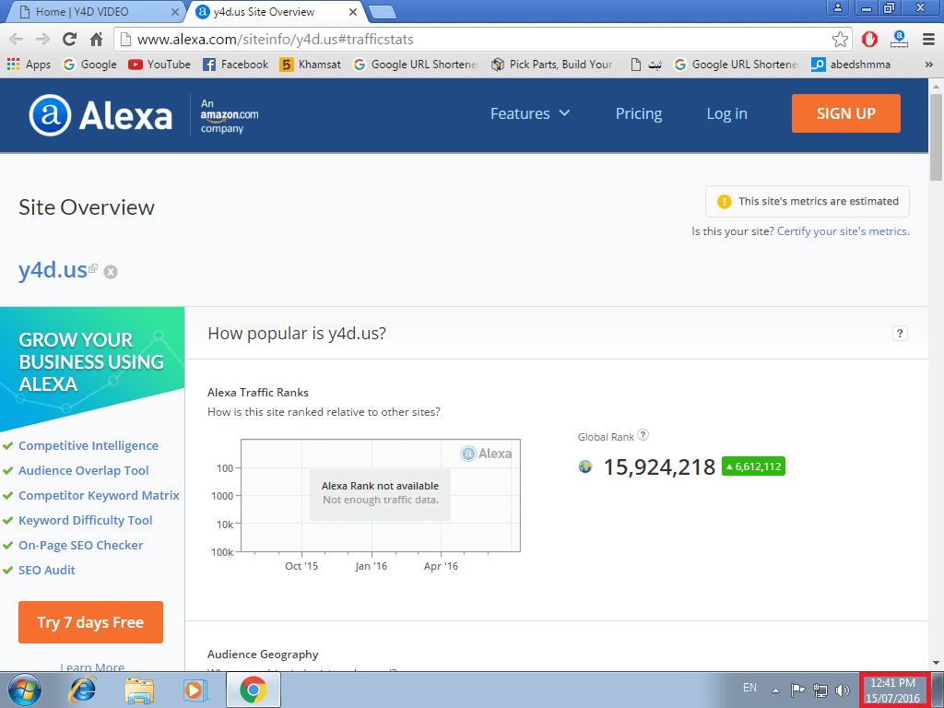Open the Alexa toolbar extension icon
Image resolution: width=944 pixels, height=708 pixels.
click(x=899, y=40)
